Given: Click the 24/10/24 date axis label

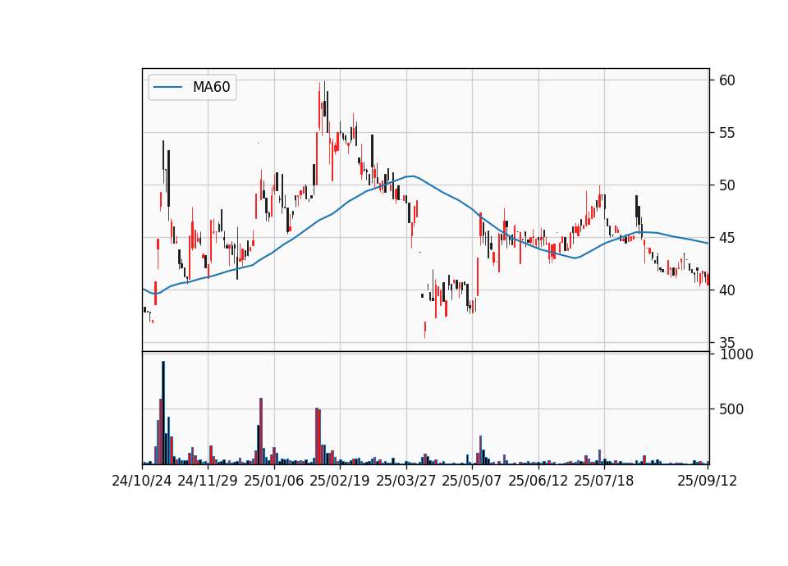Looking at the screenshot, I should pyautogui.click(x=142, y=481).
